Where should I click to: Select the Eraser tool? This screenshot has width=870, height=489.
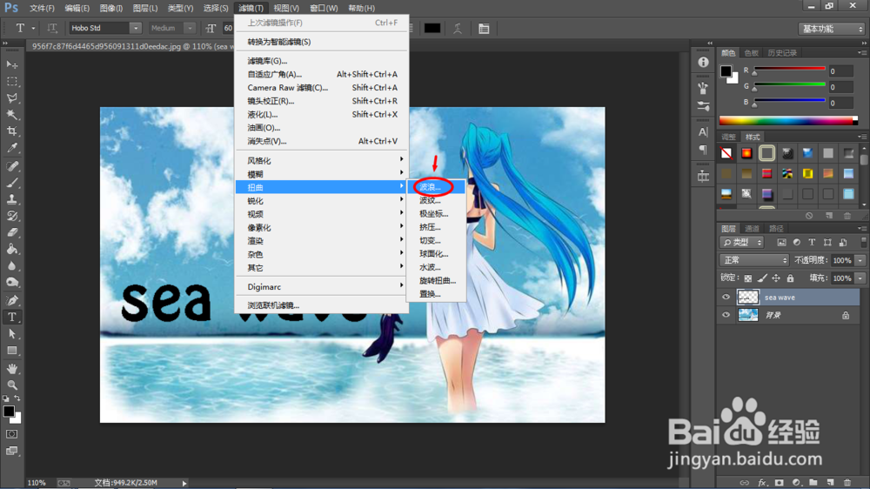pos(11,232)
